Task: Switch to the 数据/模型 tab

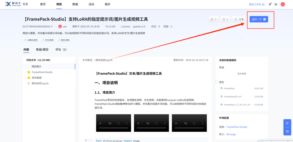Action: pyautogui.click(x=42, y=50)
